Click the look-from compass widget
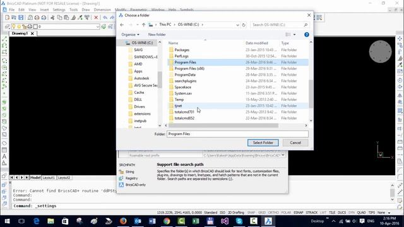Viewport: 404px width, 227px height. coord(380,52)
